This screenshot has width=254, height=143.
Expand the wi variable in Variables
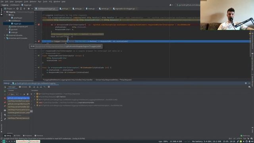point(35,106)
